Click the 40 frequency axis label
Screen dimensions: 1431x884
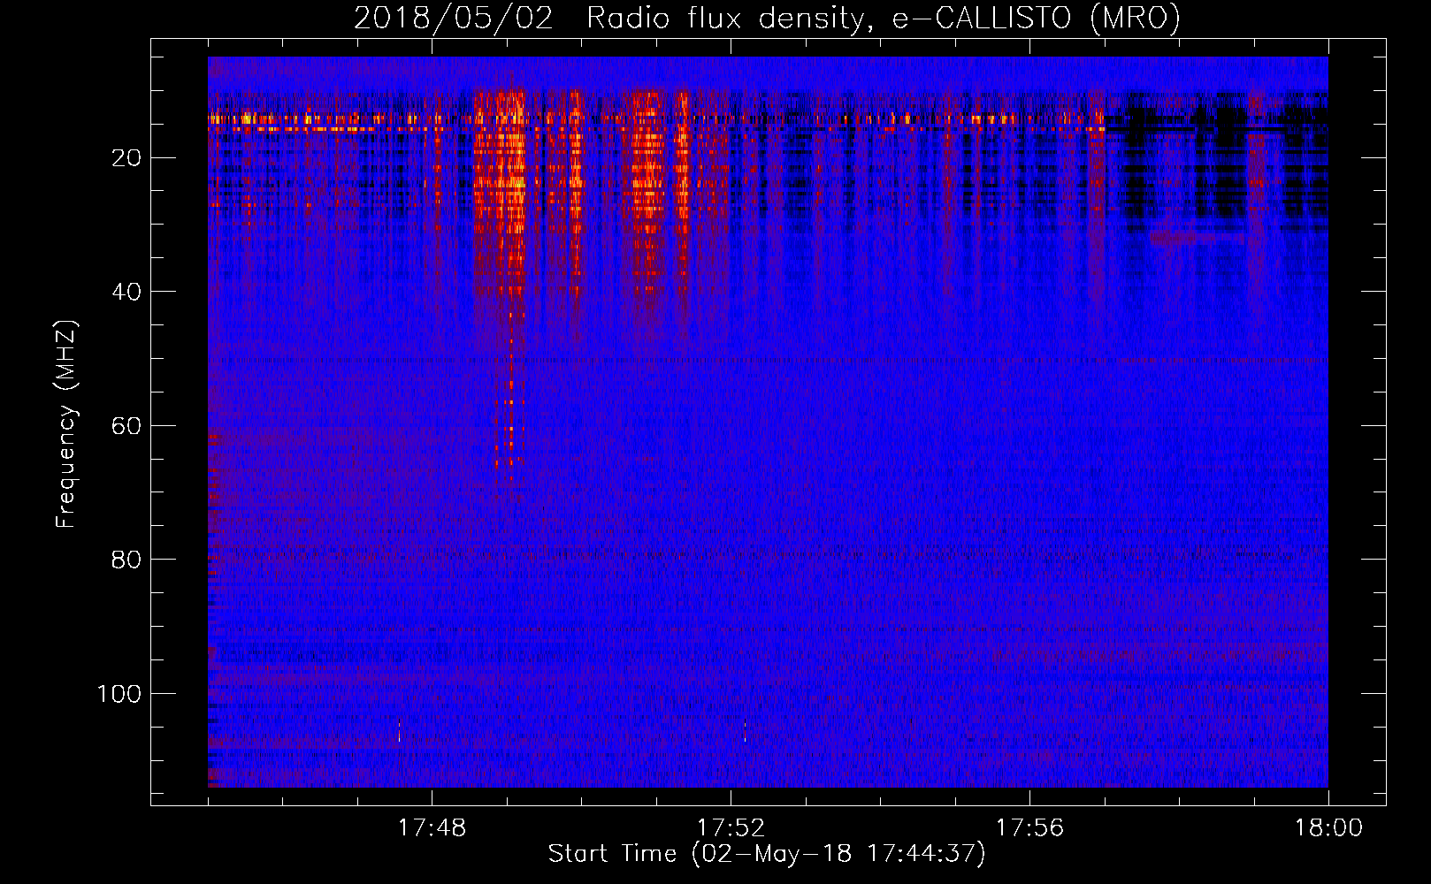coord(126,292)
